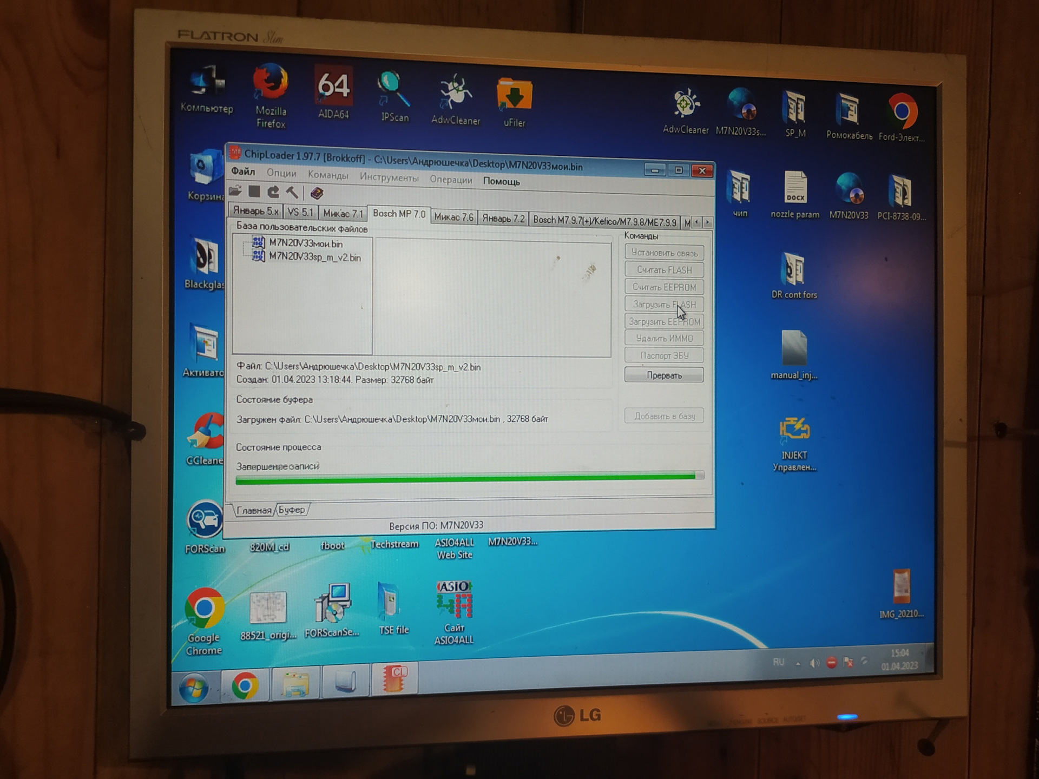Switch to the Микас 7.6 tab
Screen dimensions: 1039x779
tap(453, 217)
